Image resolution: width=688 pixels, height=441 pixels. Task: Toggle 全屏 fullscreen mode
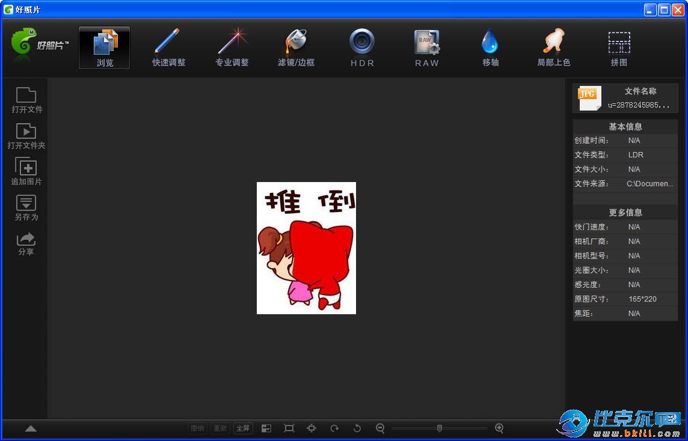243,428
